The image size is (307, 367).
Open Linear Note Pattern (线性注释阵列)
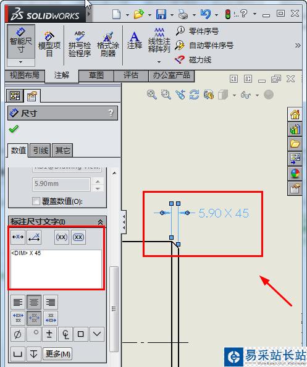click(159, 40)
